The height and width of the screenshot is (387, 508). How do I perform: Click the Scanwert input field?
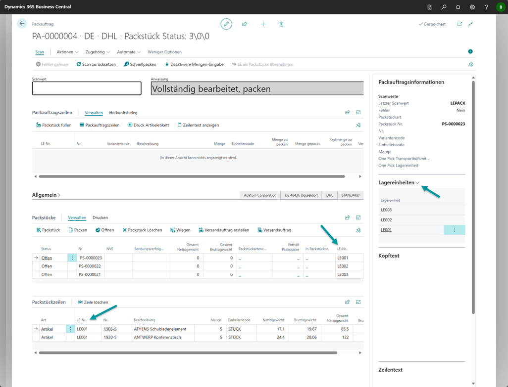click(x=87, y=88)
